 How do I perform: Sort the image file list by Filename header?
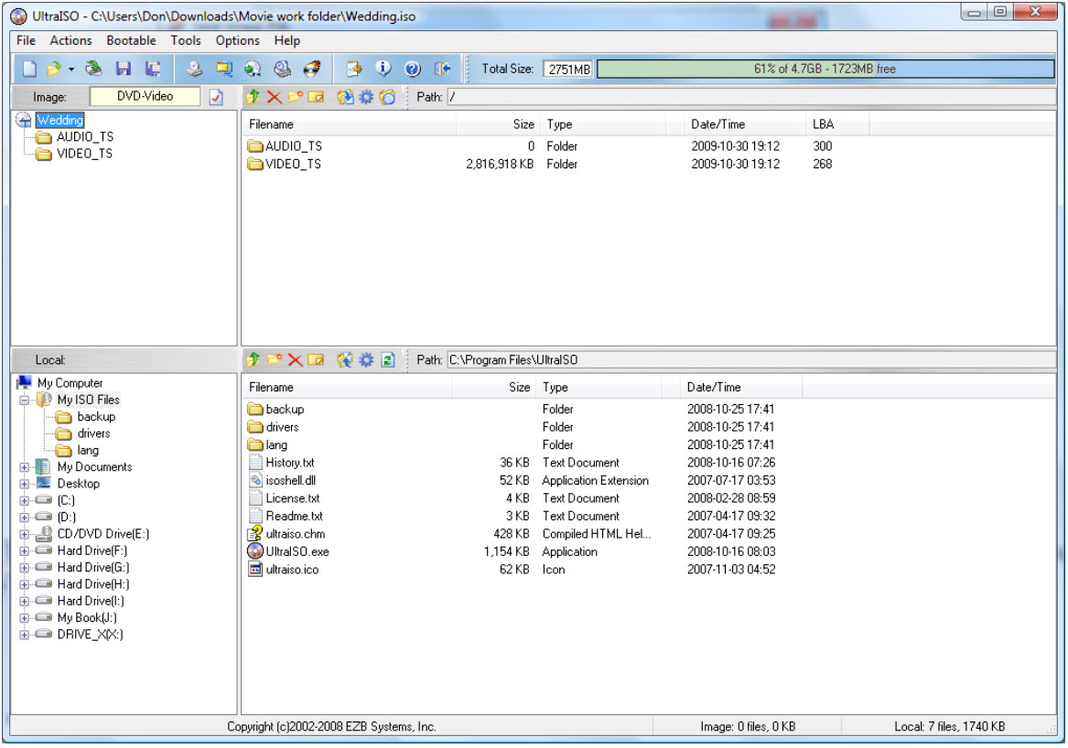350,124
